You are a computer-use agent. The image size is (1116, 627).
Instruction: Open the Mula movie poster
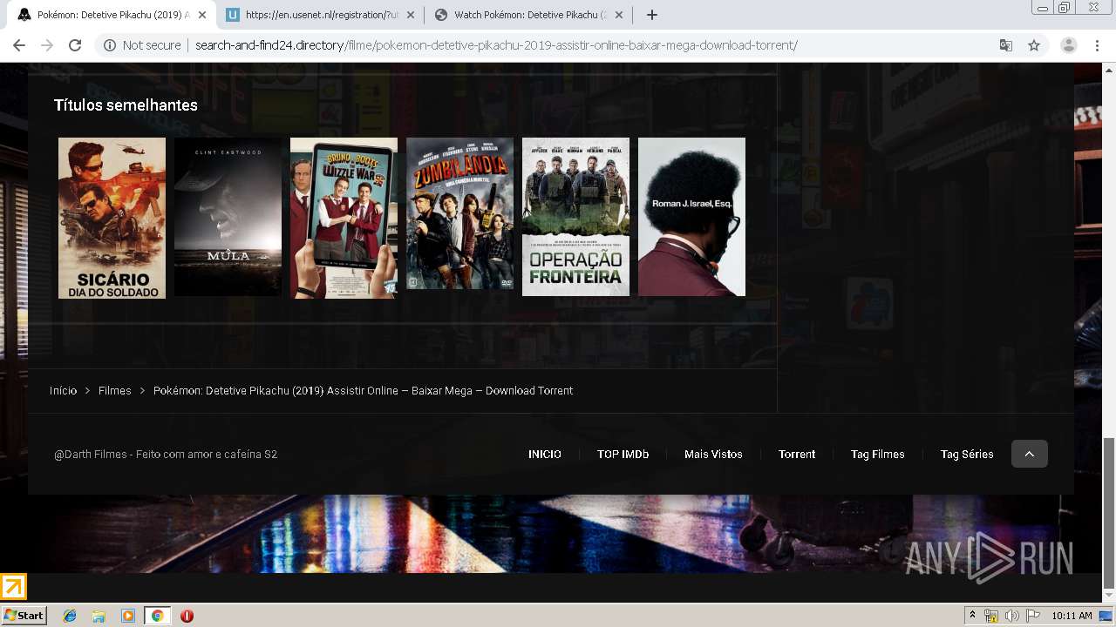pos(228,217)
